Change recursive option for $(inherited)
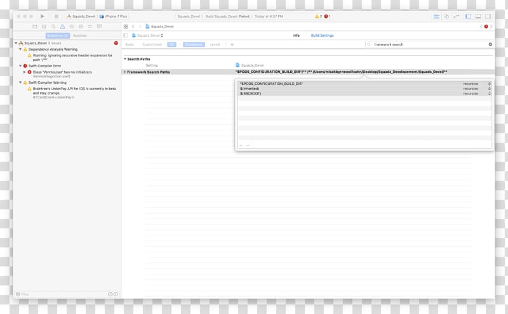This screenshot has height=314, width=508. pos(477,89)
